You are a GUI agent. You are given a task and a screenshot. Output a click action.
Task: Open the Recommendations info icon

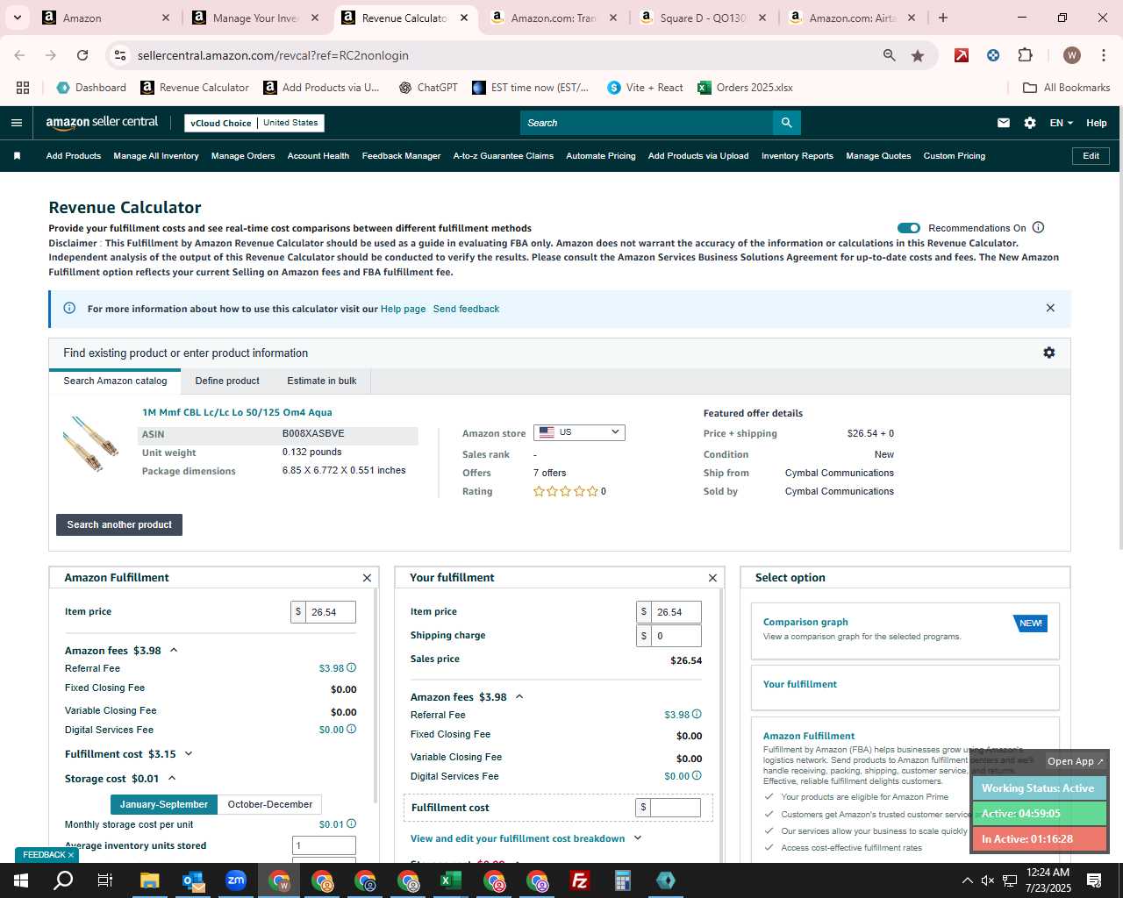[x=1039, y=227]
